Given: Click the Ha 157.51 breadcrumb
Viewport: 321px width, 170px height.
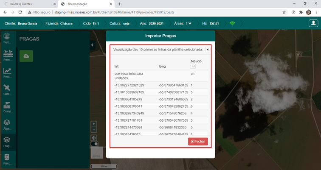Looking at the screenshot, I should 211,23.
